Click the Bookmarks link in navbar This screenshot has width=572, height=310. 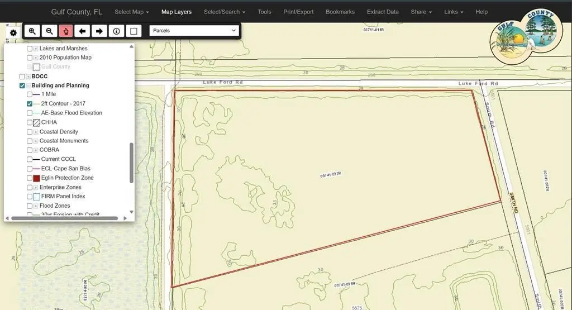click(x=340, y=12)
